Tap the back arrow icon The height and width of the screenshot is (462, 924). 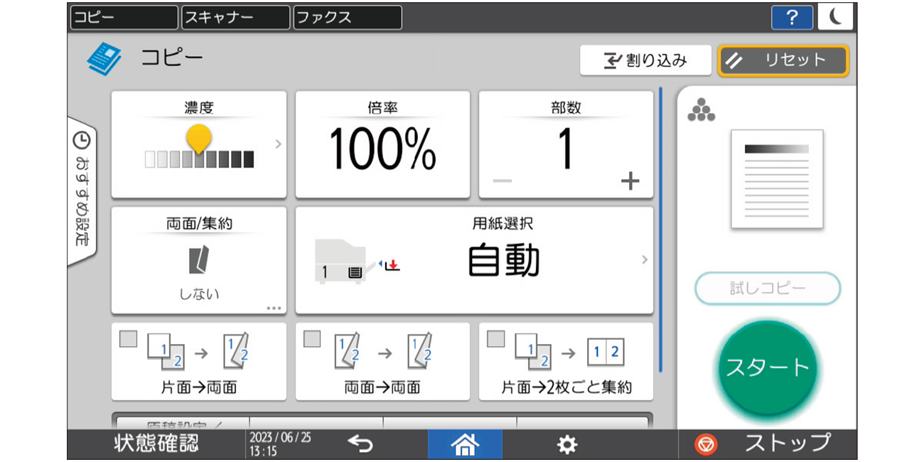pos(360,445)
